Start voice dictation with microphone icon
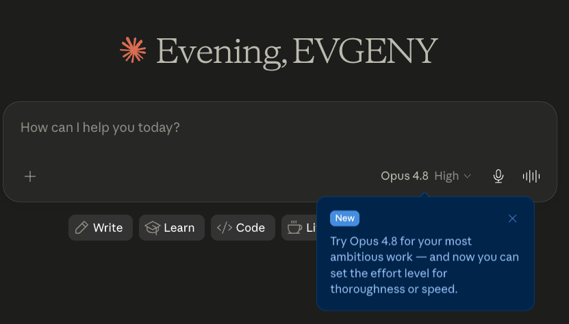The height and width of the screenshot is (324, 569). 498,176
